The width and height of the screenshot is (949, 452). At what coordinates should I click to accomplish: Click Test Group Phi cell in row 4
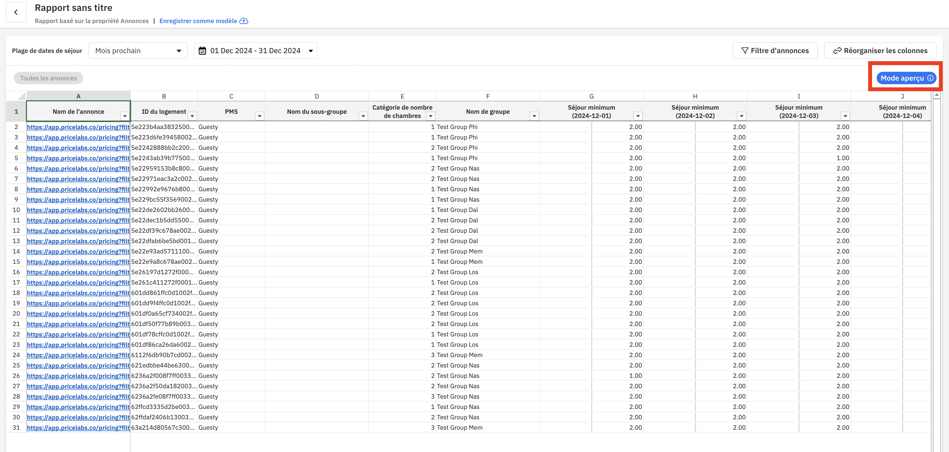(488, 148)
